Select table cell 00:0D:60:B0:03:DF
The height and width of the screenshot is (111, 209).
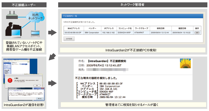(74, 33)
